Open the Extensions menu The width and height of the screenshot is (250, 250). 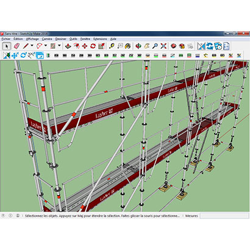point(100,39)
